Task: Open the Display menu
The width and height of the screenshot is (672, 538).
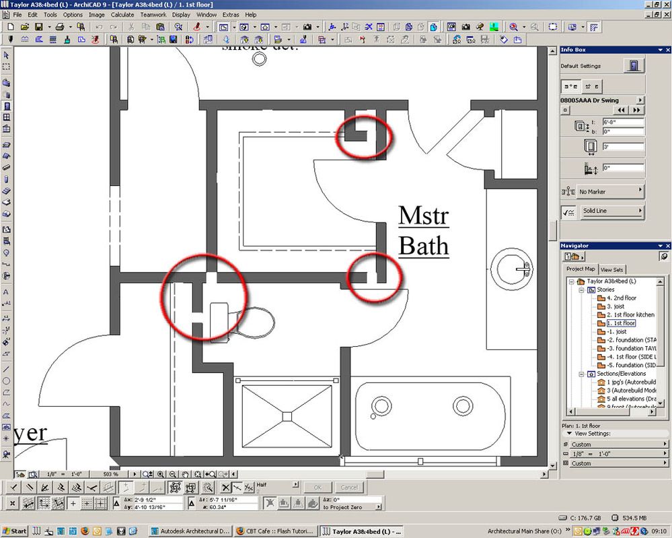Action: (181, 15)
